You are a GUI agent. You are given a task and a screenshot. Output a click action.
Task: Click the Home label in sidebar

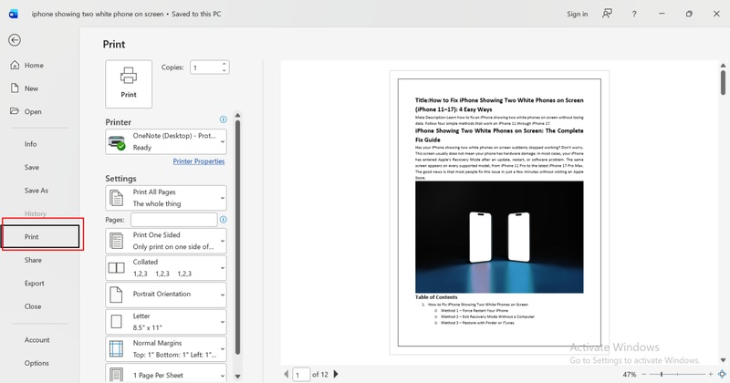pos(34,65)
